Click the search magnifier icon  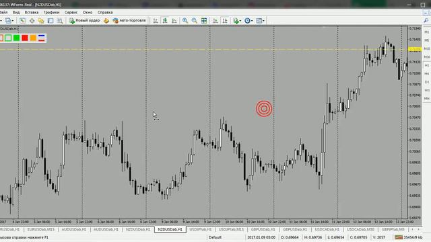pyautogui.click(x=426, y=21)
